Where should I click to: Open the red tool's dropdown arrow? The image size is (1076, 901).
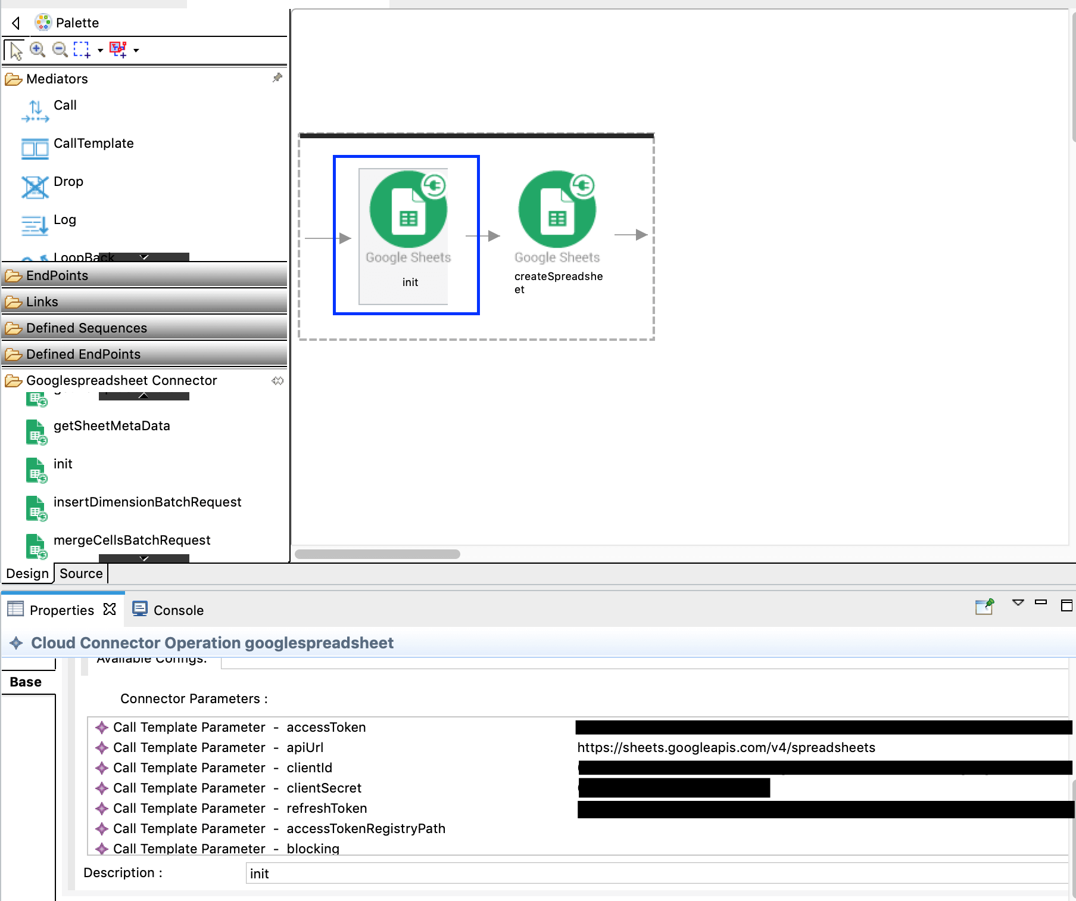[136, 50]
